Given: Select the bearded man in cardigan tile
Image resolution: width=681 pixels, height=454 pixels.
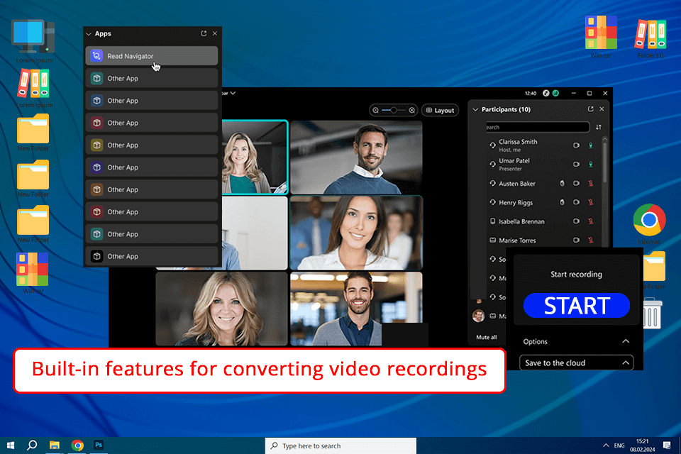Looking at the screenshot, I should [356, 309].
